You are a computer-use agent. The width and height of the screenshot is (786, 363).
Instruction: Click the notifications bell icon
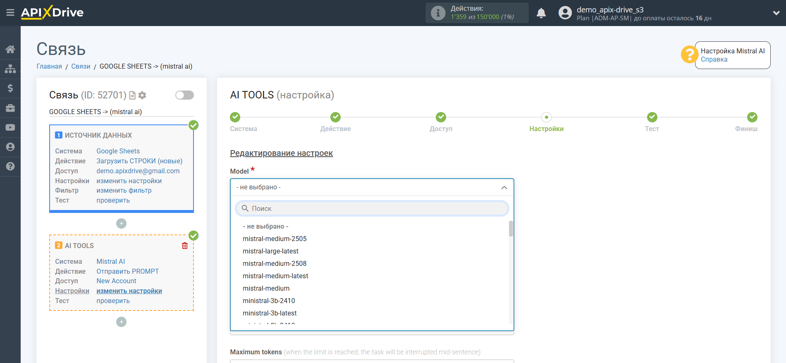pyautogui.click(x=541, y=13)
